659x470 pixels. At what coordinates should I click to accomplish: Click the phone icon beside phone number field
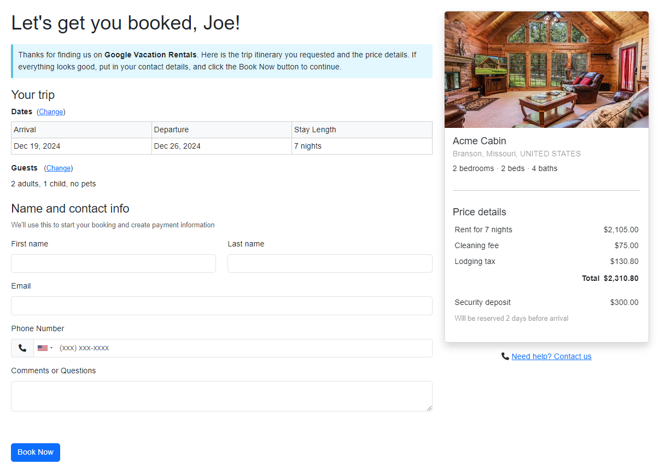coord(22,348)
